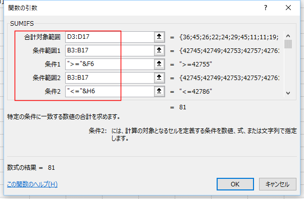Click the 関数の引数 dialog title
This screenshot has height=199, width=304.
click(23, 8)
